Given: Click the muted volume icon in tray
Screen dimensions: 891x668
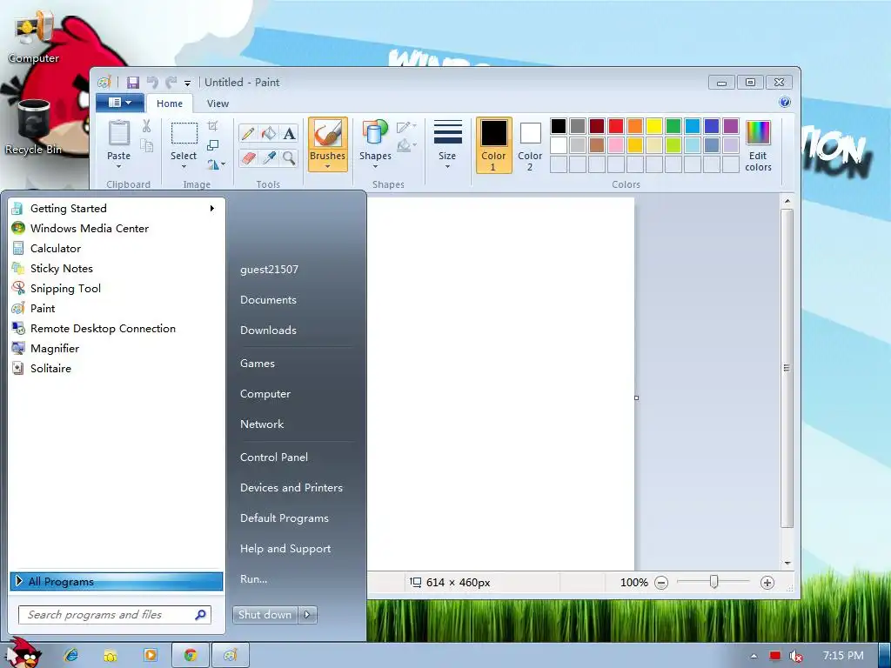Looking at the screenshot, I should point(795,656).
